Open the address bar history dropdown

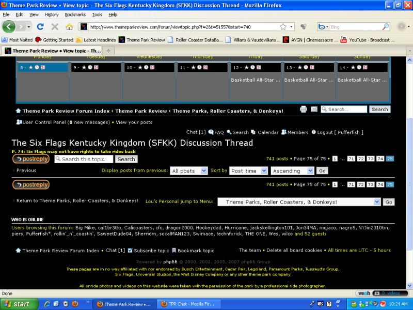[291, 27]
